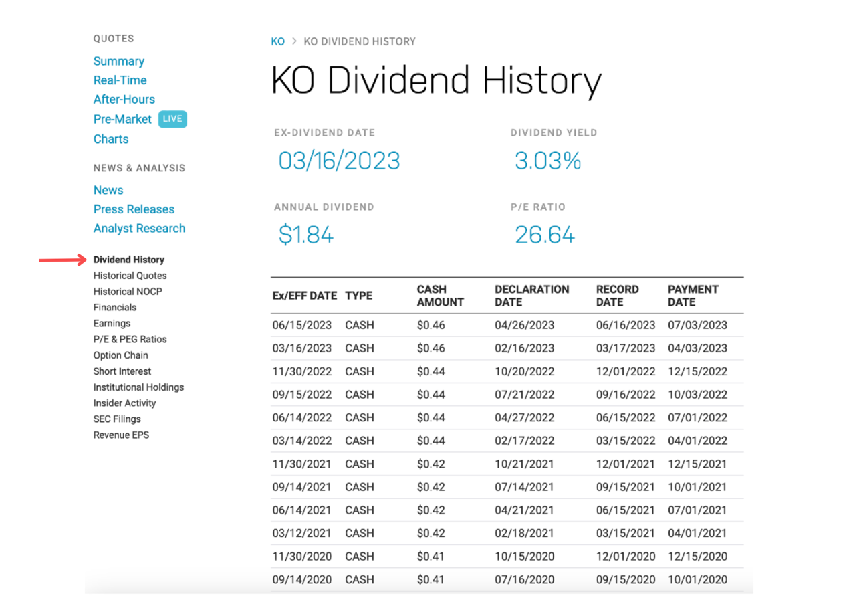Open the Real-Time quotes link

(120, 80)
